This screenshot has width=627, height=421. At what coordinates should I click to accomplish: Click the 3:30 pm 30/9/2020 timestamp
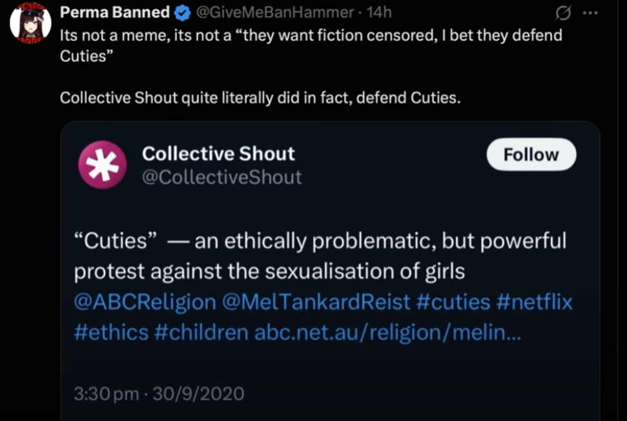click(159, 394)
